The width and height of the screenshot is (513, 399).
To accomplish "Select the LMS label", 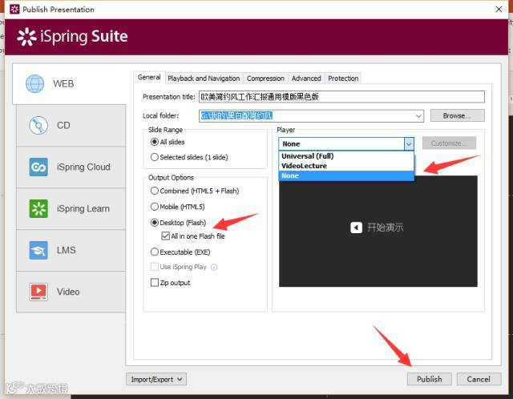I will pos(66,250).
